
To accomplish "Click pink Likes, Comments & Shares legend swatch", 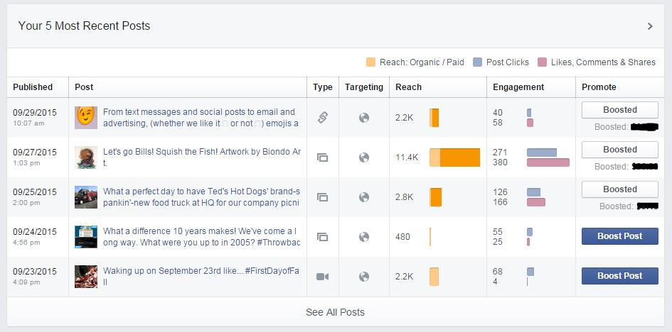I will [x=543, y=62].
